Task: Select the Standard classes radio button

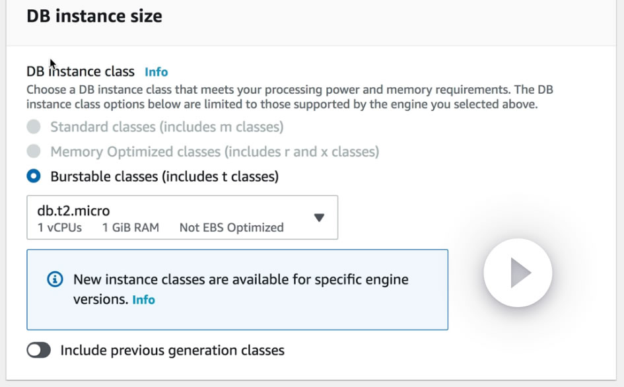Action: pyautogui.click(x=34, y=127)
